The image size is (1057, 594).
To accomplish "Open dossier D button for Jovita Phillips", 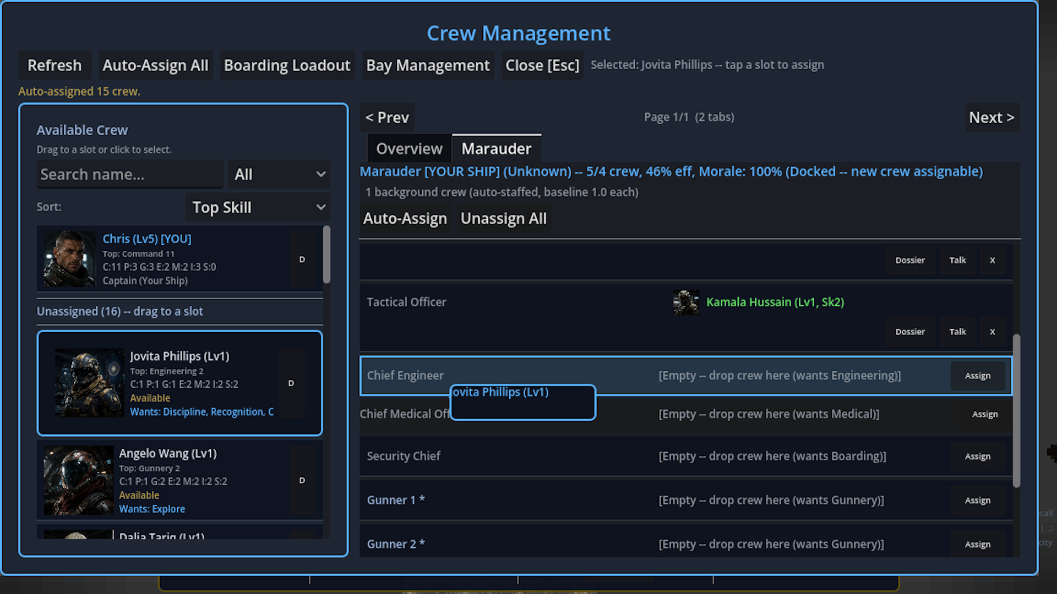I will point(291,383).
